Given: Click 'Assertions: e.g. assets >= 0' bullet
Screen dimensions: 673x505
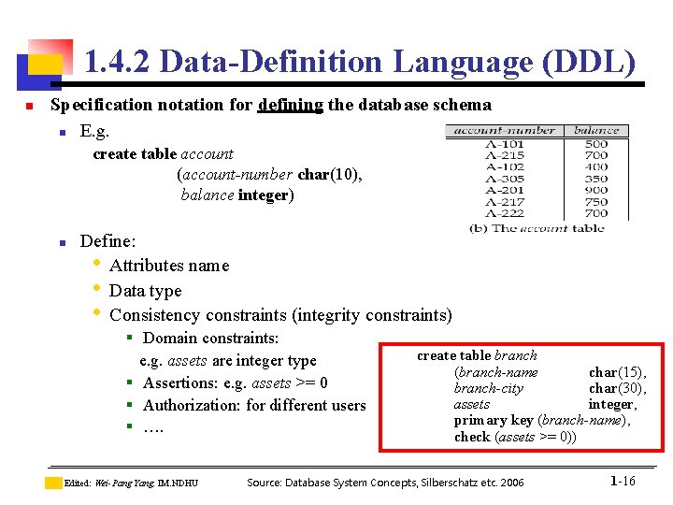Looking at the screenshot, I should pos(236,382).
